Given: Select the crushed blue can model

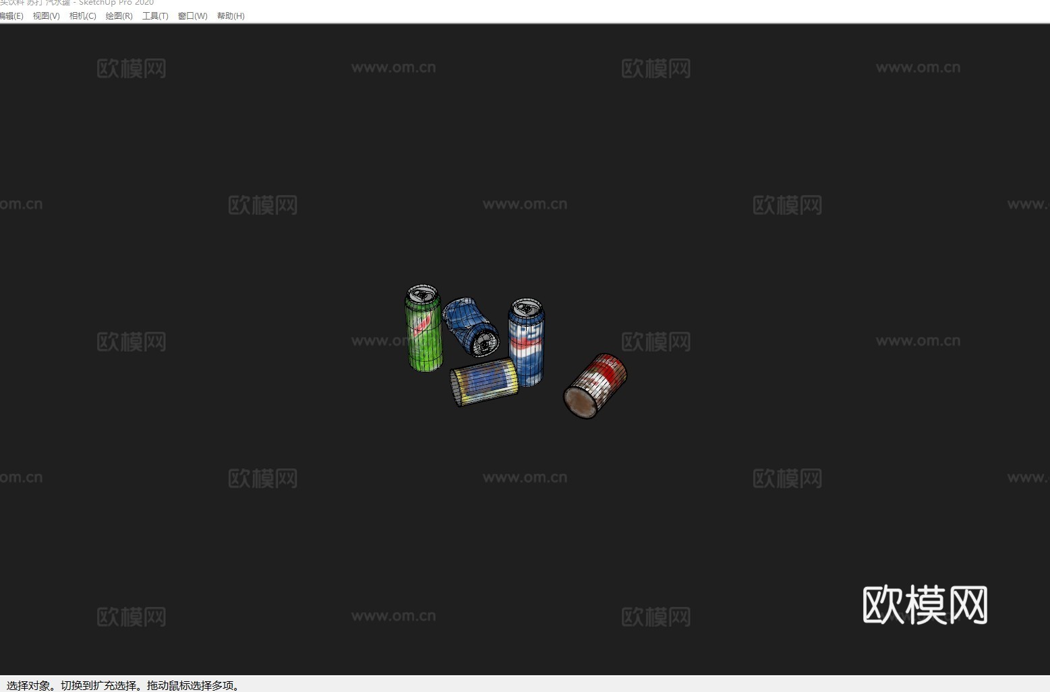Looking at the screenshot, I should [x=470, y=326].
